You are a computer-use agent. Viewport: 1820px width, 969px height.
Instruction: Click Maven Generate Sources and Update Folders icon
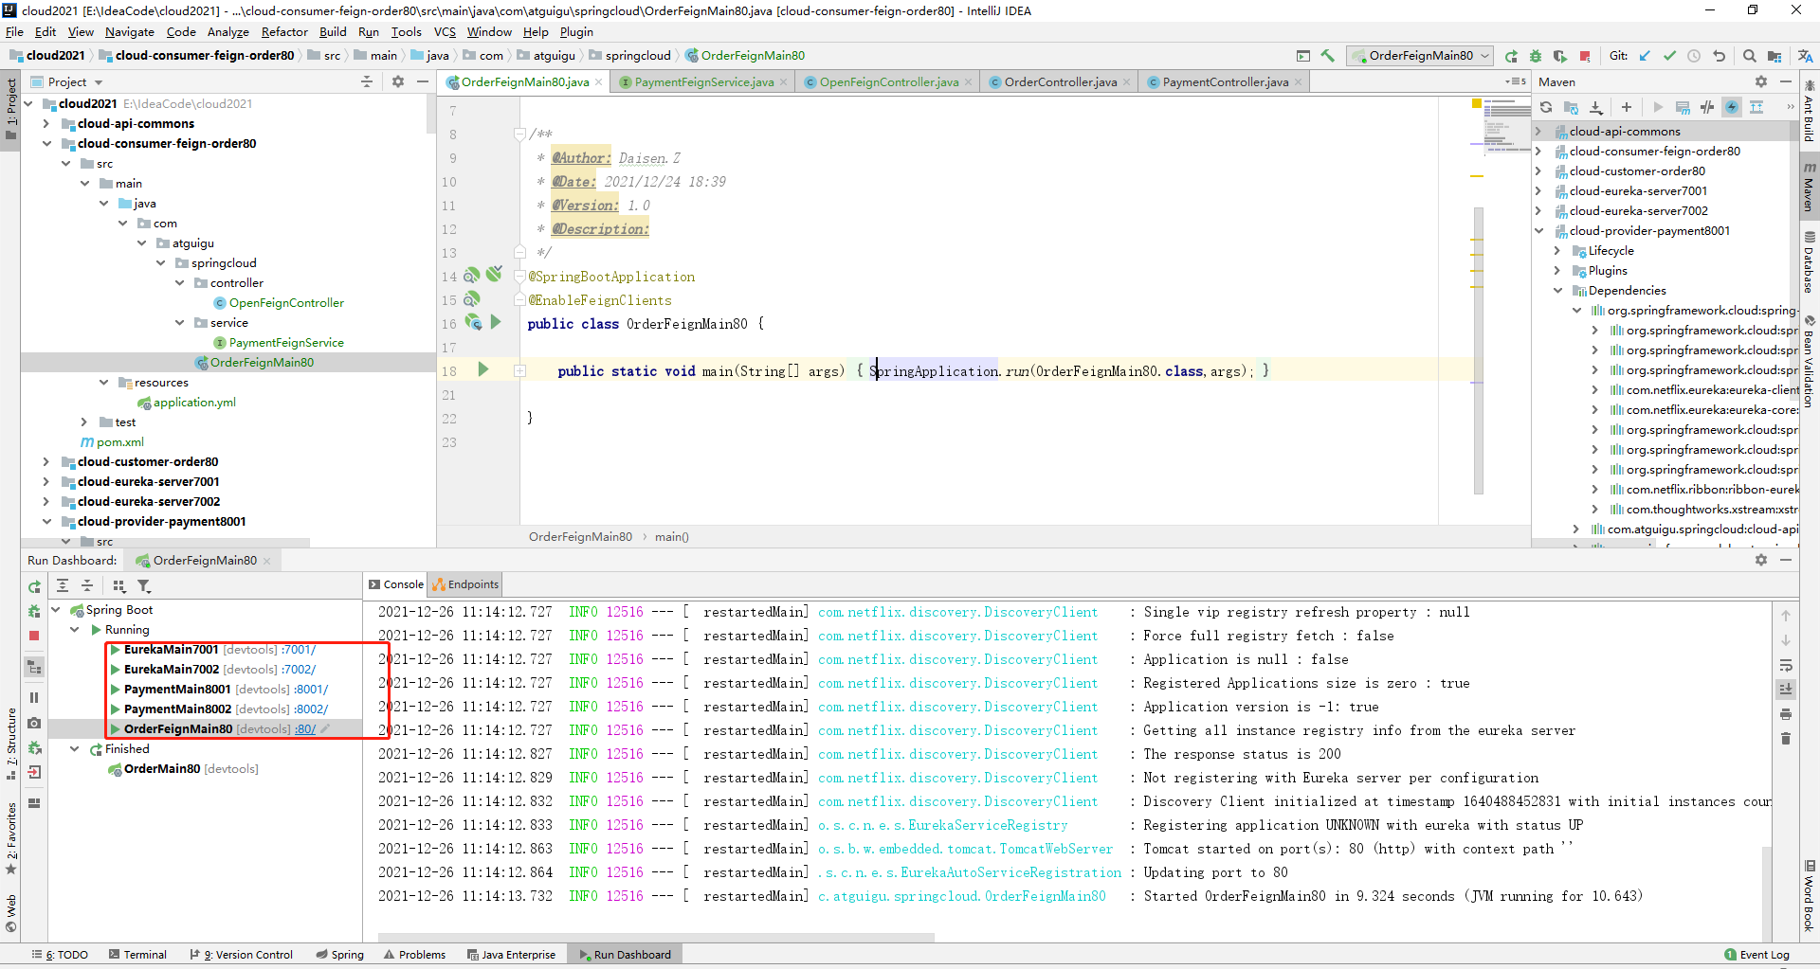1571,107
